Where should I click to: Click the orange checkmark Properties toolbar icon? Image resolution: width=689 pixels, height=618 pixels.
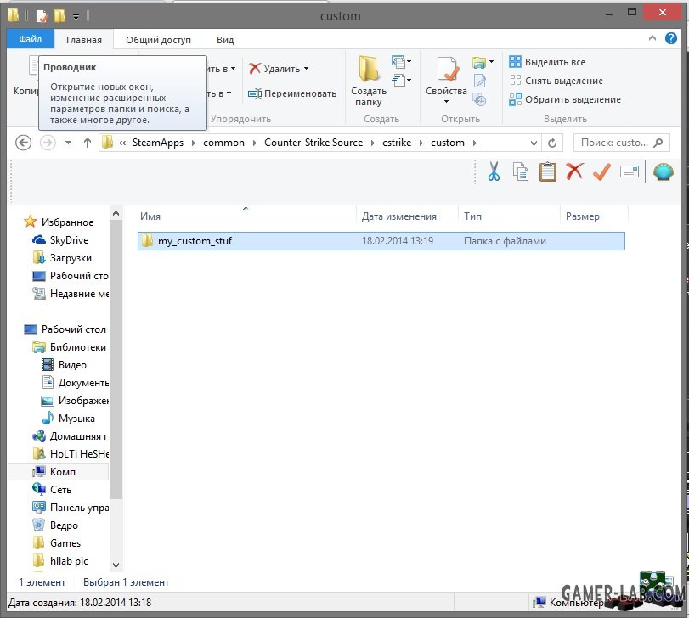[x=601, y=171]
